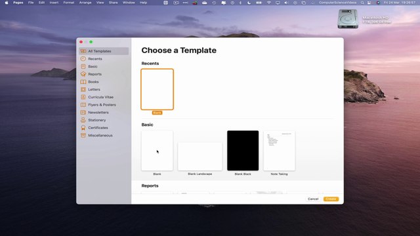Image resolution: width=420 pixels, height=236 pixels.
Task: Open the Flyers & Posters category icon
Action: point(83,105)
